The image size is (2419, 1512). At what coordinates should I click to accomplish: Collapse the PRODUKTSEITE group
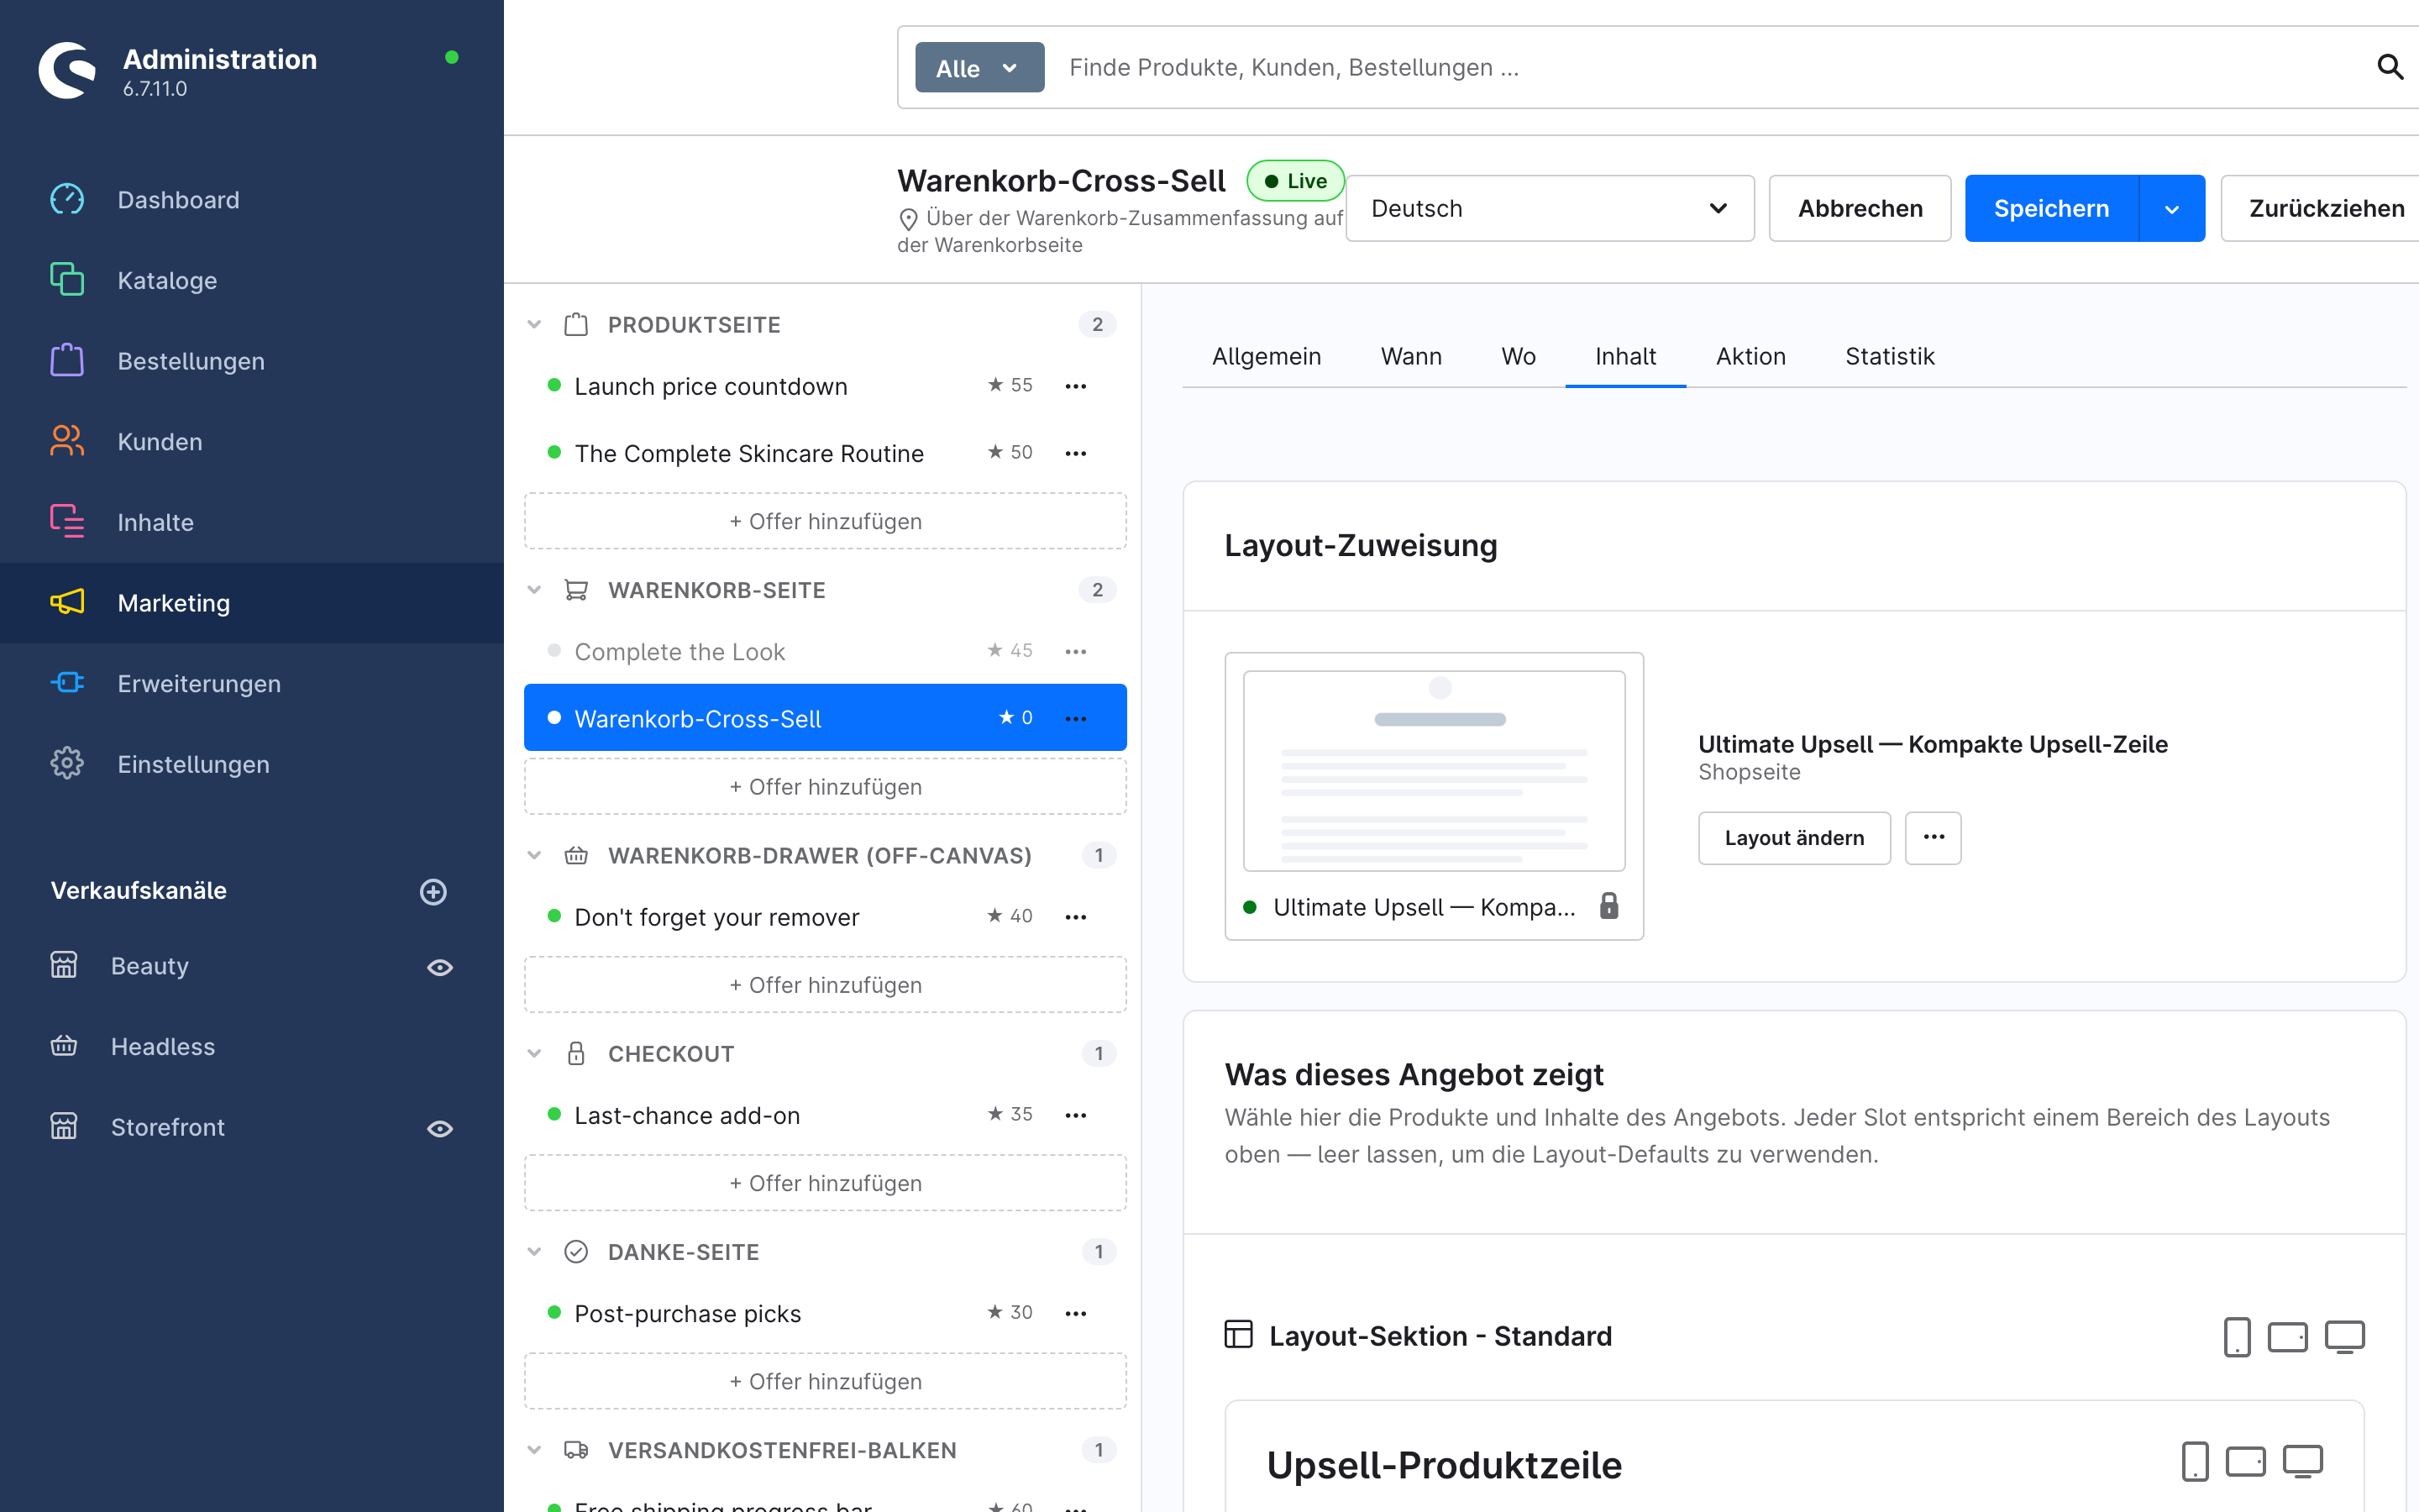click(535, 324)
